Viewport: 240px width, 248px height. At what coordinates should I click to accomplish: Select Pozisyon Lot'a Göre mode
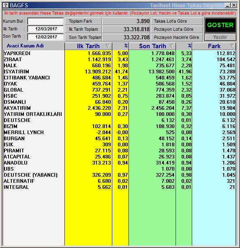tap(177, 29)
